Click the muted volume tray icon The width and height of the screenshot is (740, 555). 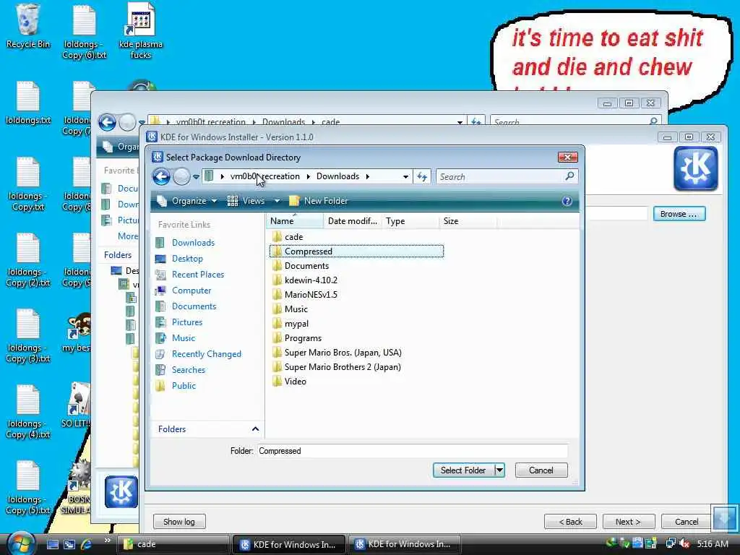[684, 543]
